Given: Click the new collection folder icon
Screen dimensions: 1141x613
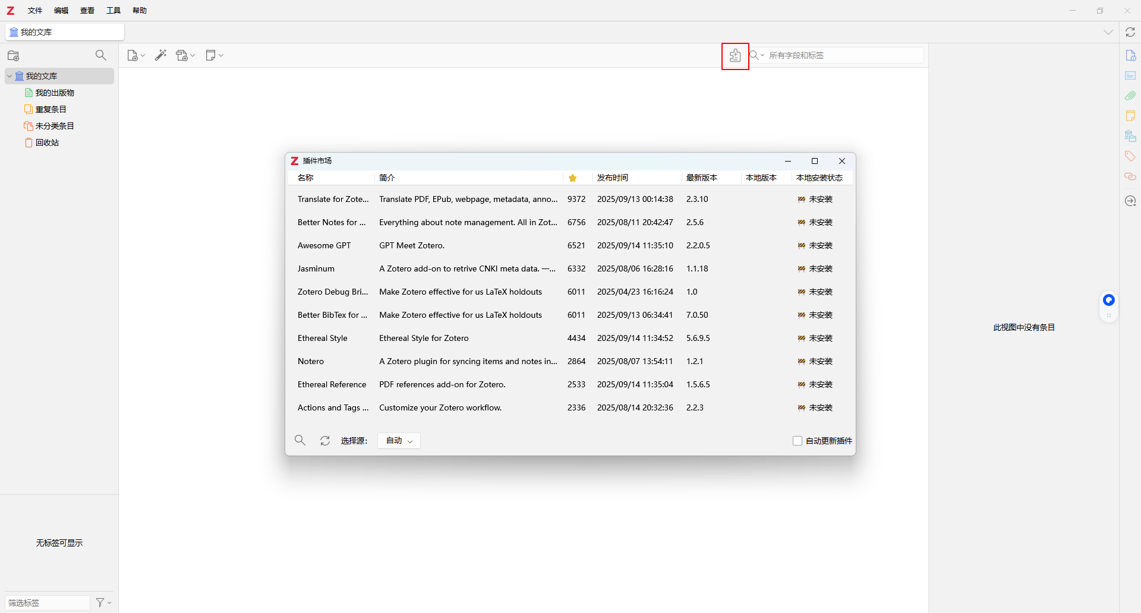Looking at the screenshot, I should 14,56.
